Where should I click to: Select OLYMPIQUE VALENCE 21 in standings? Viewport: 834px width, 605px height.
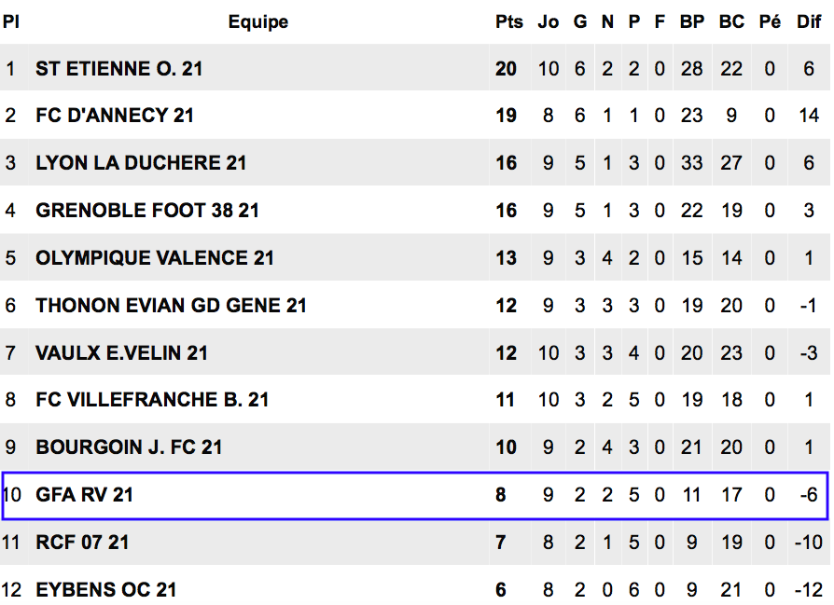coord(155,258)
